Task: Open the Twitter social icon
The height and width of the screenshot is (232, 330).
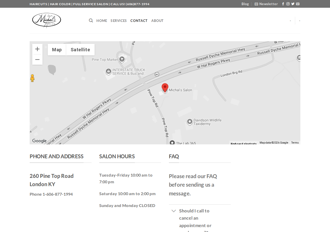Action: [x=293, y=4]
